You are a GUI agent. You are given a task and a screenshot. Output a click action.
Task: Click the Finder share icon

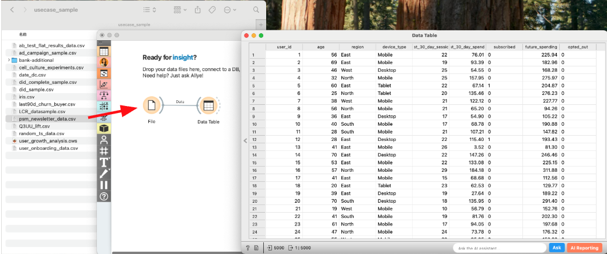[198, 10]
